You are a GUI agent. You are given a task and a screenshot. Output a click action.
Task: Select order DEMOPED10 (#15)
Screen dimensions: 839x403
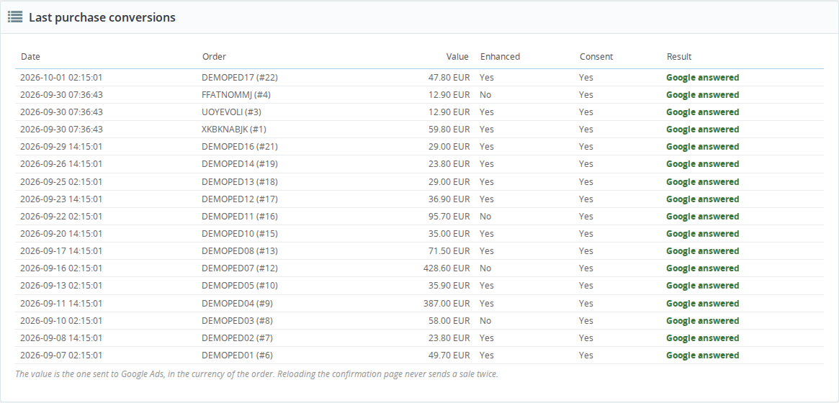pyautogui.click(x=240, y=234)
